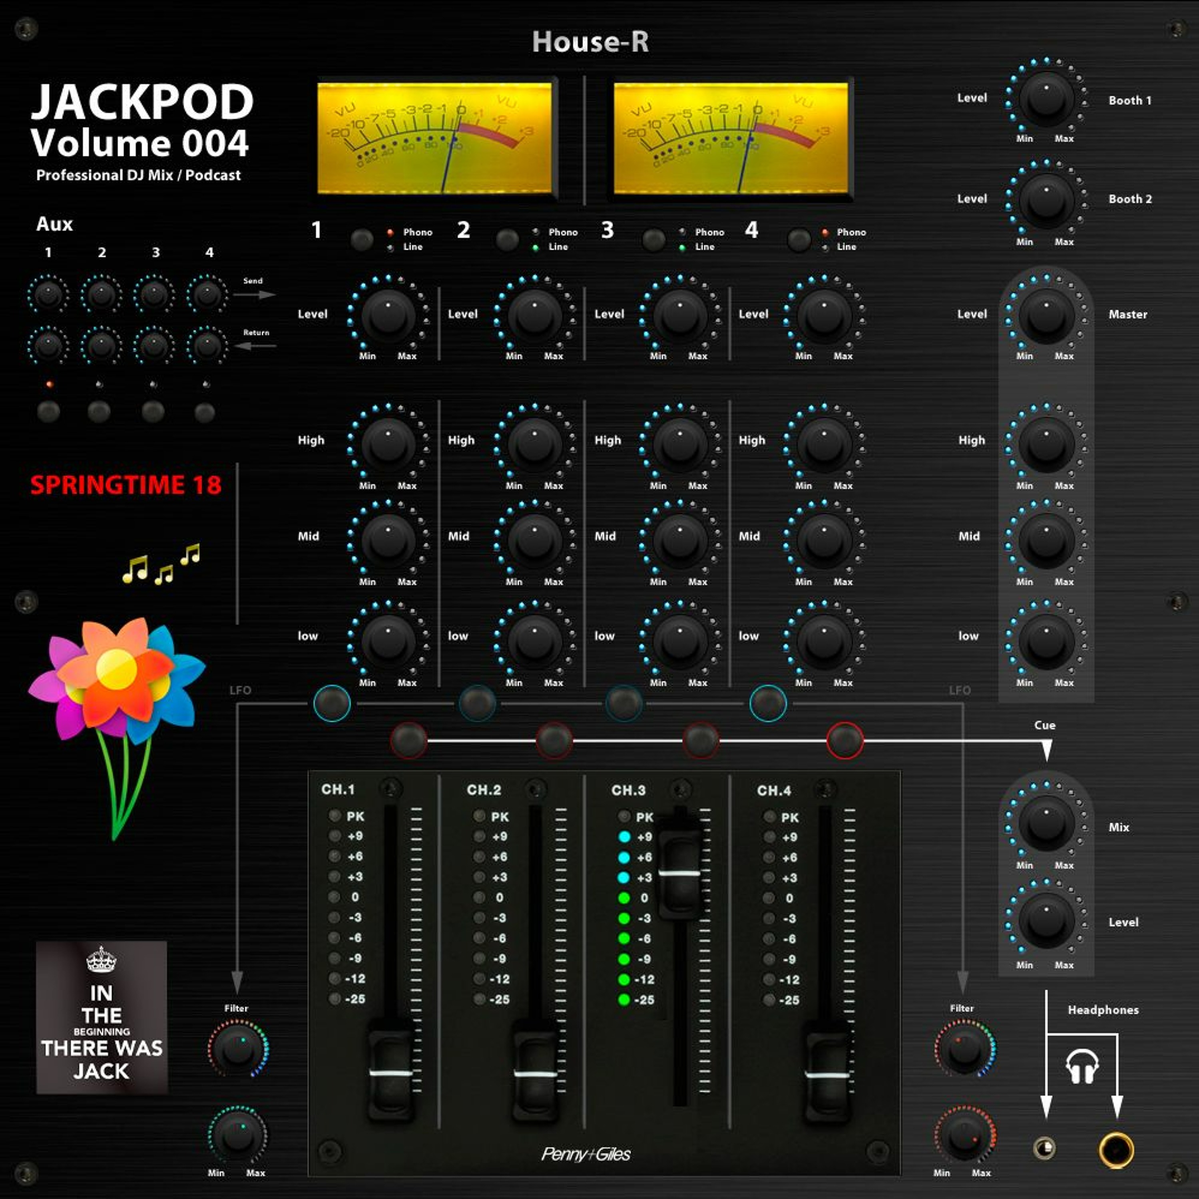This screenshot has height=1199, width=1199.
Task: Click the Booth 1 level knob
Action: tap(1046, 99)
